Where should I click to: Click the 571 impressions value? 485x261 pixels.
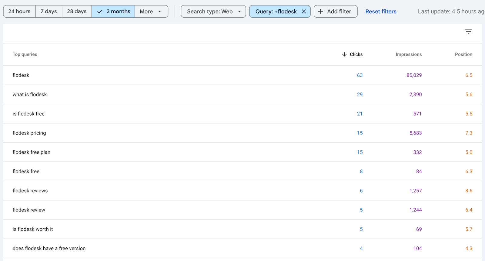417,114
